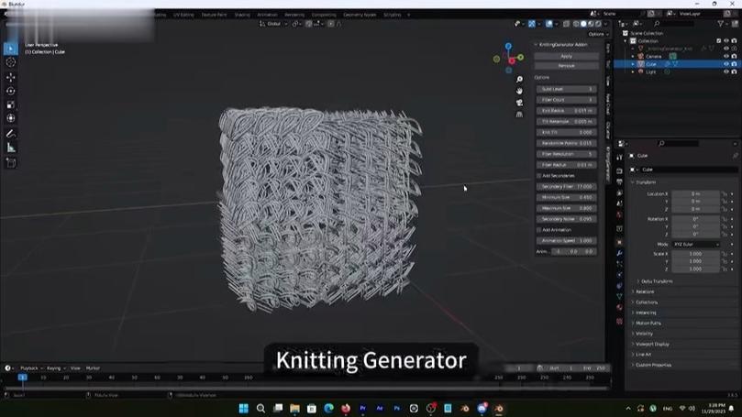Open the timeline Playback menu
742x417 pixels.
(31, 368)
